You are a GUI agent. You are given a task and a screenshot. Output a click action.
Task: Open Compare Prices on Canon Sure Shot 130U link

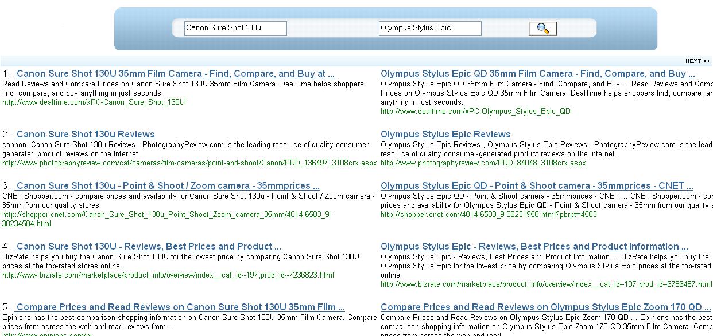(180, 307)
